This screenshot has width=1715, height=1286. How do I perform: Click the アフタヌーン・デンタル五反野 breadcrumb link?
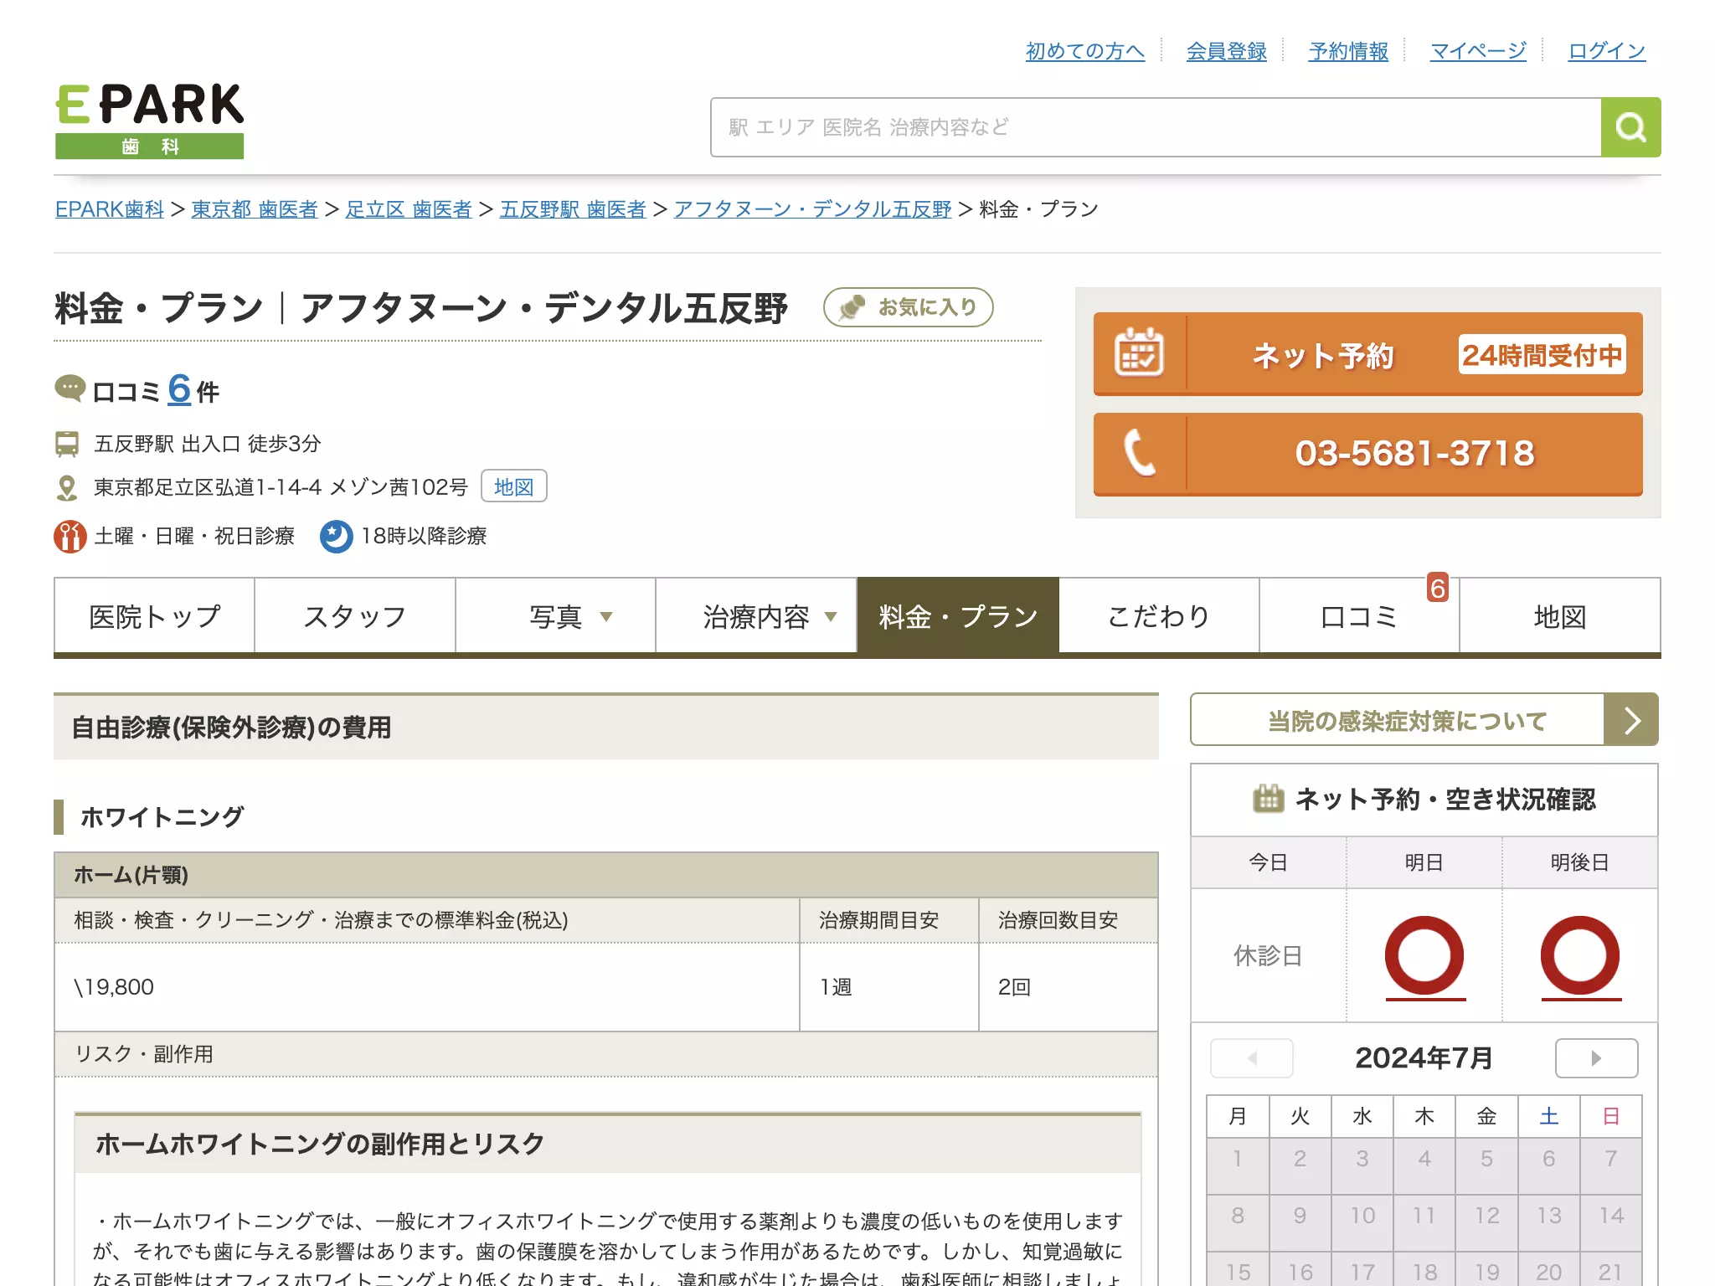(x=812, y=209)
